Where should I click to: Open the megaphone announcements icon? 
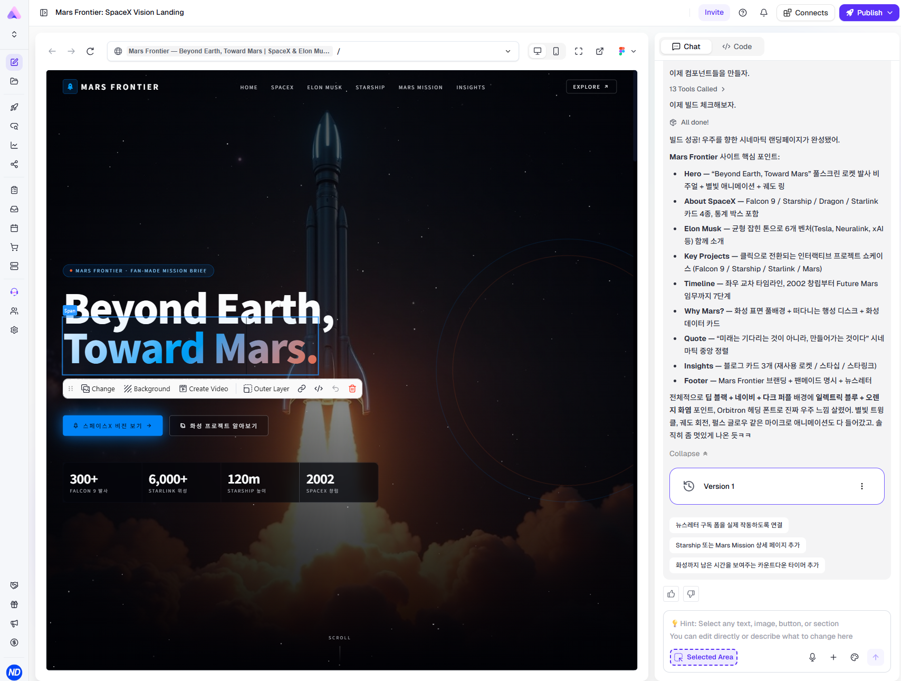pos(14,623)
